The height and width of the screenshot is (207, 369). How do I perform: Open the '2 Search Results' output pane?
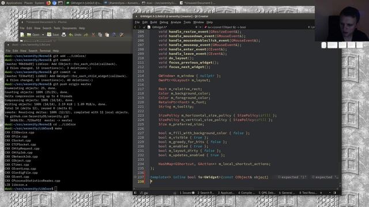pyautogui.click(x=206, y=193)
